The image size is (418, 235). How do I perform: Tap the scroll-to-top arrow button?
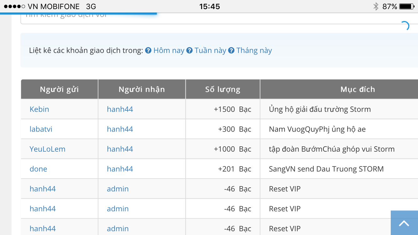coord(404,223)
